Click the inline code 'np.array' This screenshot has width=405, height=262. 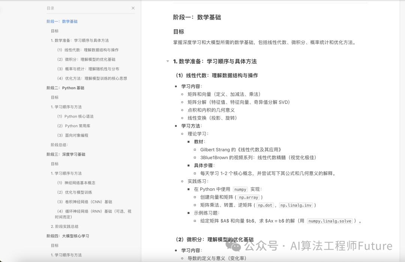click(249, 197)
